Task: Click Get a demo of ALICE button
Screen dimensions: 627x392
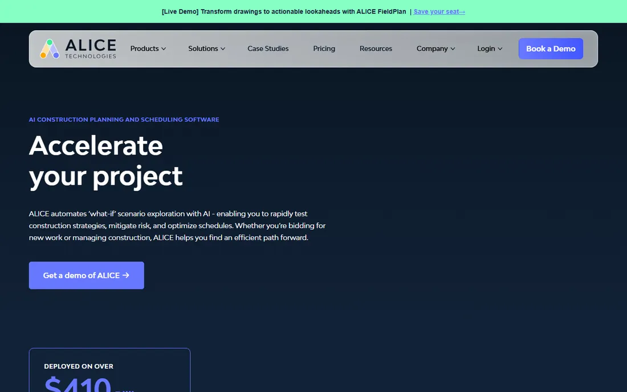Action: click(87, 275)
